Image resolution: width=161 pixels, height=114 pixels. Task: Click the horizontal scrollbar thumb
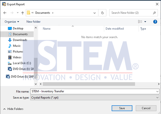click(89, 84)
